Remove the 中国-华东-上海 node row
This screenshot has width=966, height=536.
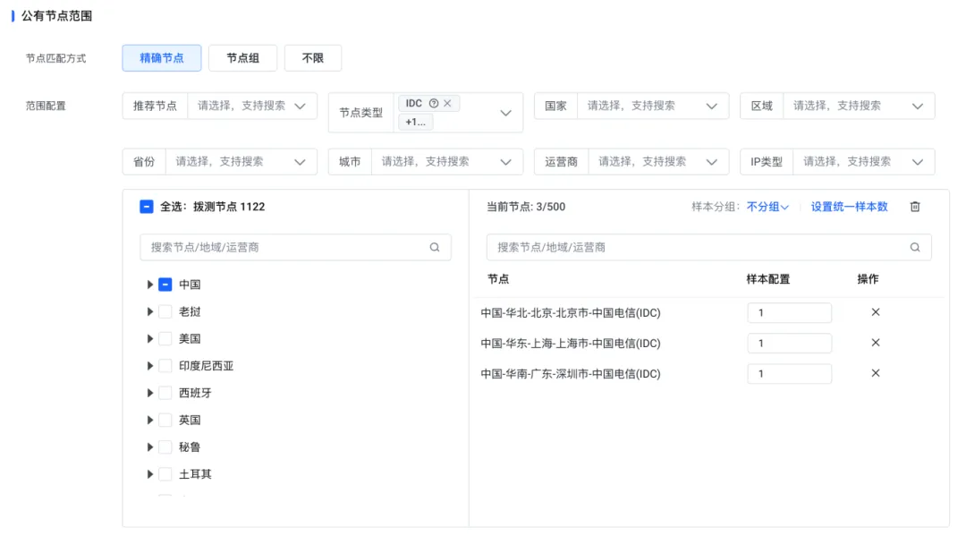tap(876, 343)
